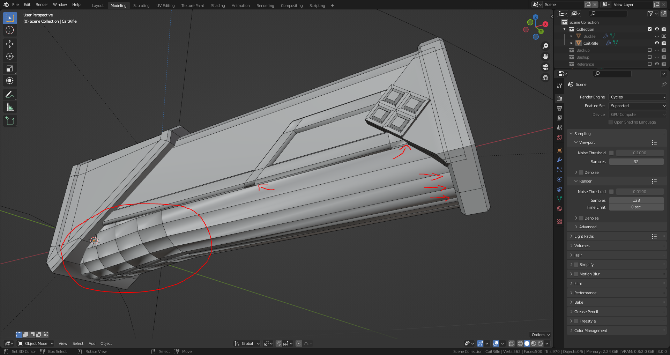Open Feature Set dropdown showing Supported
The height and width of the screenshot is (355, 670).
pyautogui.click(x=638, y=106)
